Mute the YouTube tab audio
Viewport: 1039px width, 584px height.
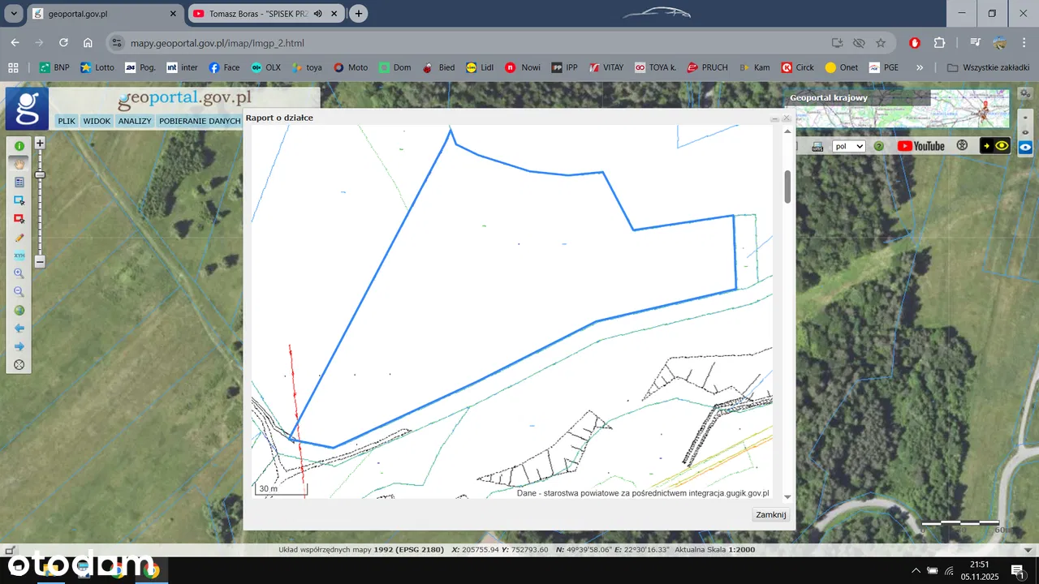point(318,14)
